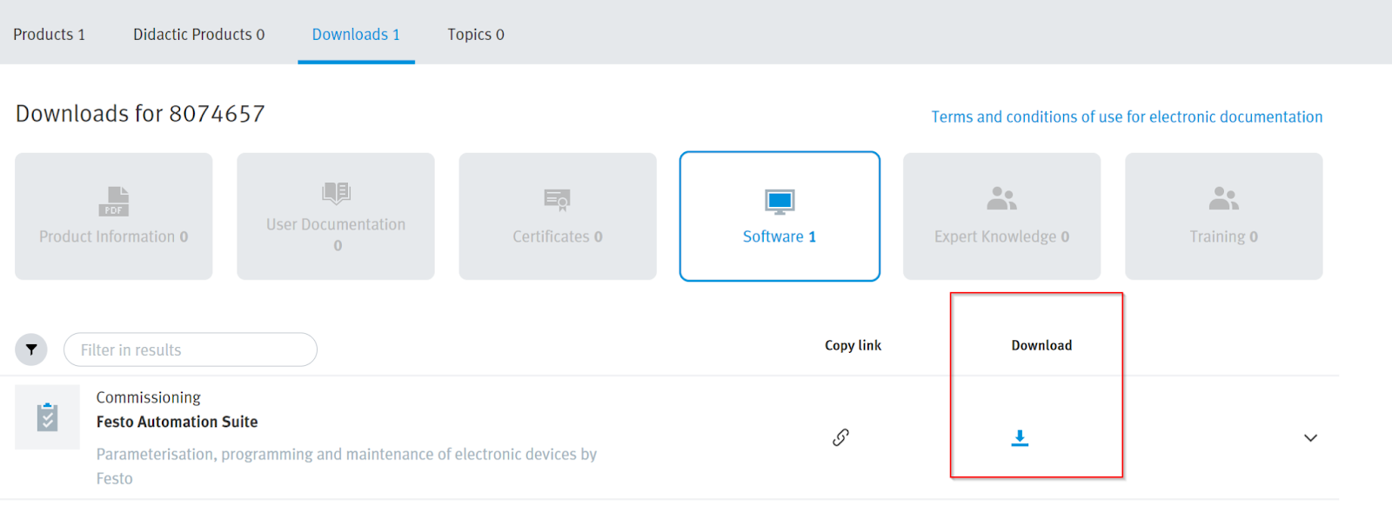
Task: Open the filter funnel icon button
Action: tap(31, 350)
